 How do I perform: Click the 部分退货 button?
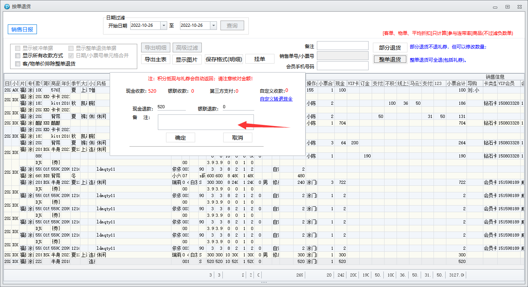coord(390,47)
